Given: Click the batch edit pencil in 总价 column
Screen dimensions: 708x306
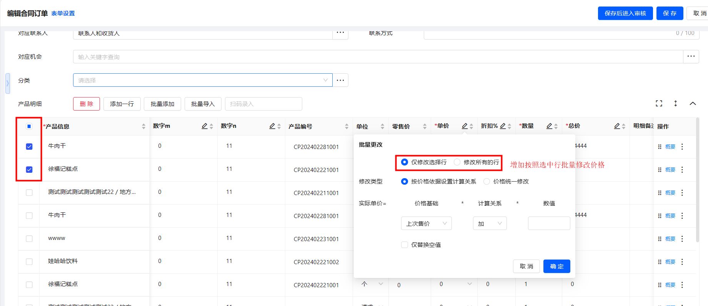Looking at the screenshot, I should (x=617, y=126).
